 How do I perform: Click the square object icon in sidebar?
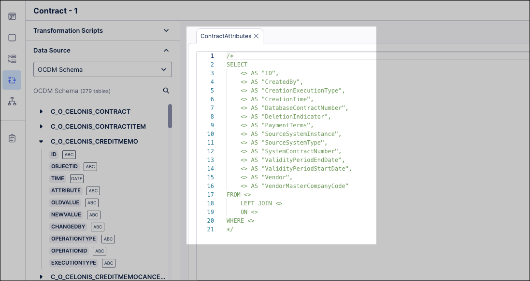point(12,38)
